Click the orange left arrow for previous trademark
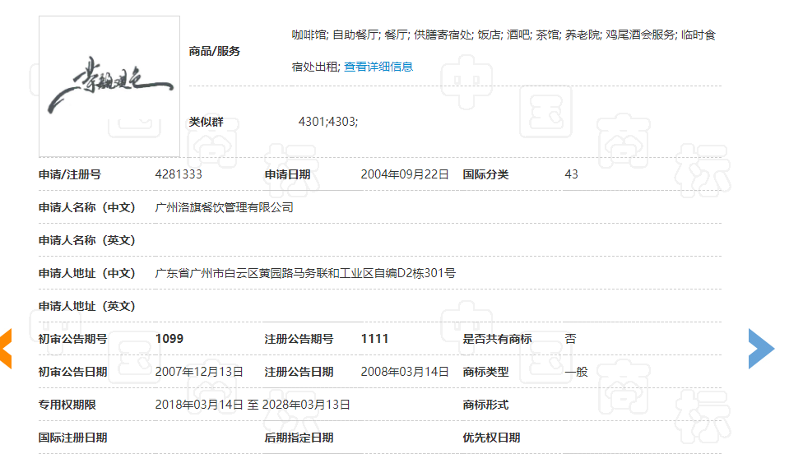The height and width of the screenshot is (454, 789). pos(6,348)
